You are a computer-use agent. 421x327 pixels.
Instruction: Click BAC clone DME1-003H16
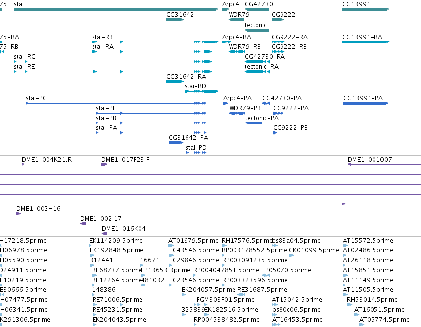click(x=219, y=214)
